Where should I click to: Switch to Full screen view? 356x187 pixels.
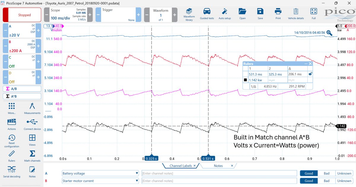(314, 14)
